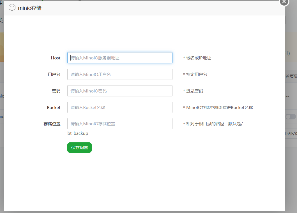
Task: Focus the Host server address field
Action: (120, 58)
